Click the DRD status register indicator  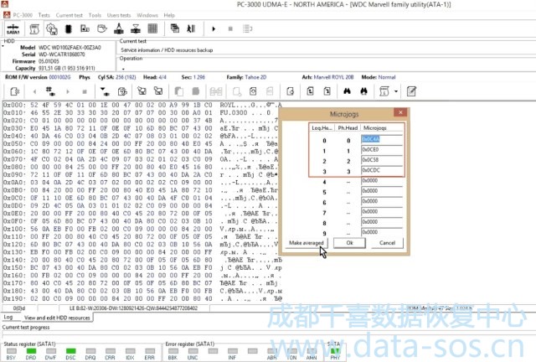coord(31,351)
